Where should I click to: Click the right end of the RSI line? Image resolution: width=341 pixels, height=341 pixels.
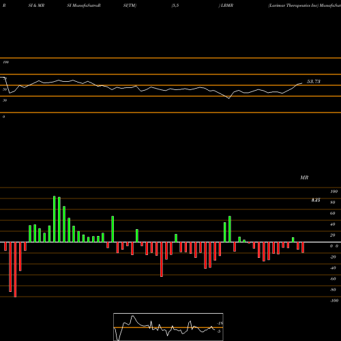click(302, 83)
